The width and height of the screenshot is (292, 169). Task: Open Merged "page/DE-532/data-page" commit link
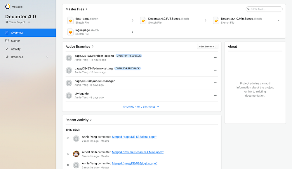134,137
